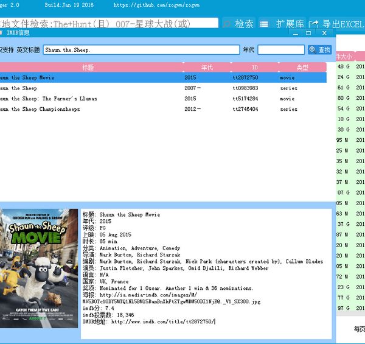Viewport: 365px width, 344px height.
Task: Click the 类型 type column header
Action: point(302,68)
